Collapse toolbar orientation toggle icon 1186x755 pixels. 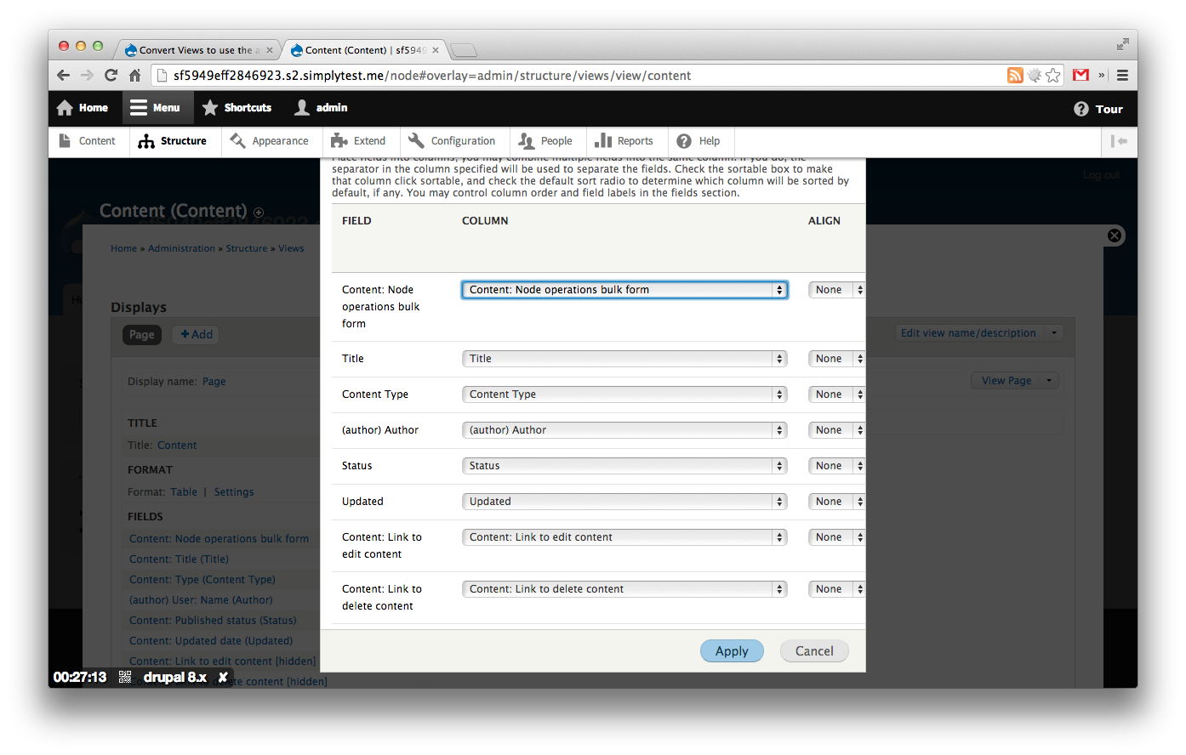(1119, 141)
